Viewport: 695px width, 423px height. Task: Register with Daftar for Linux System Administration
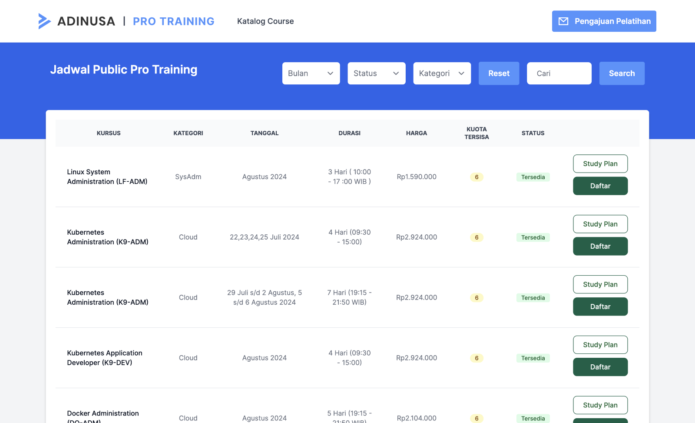[600, 186]
